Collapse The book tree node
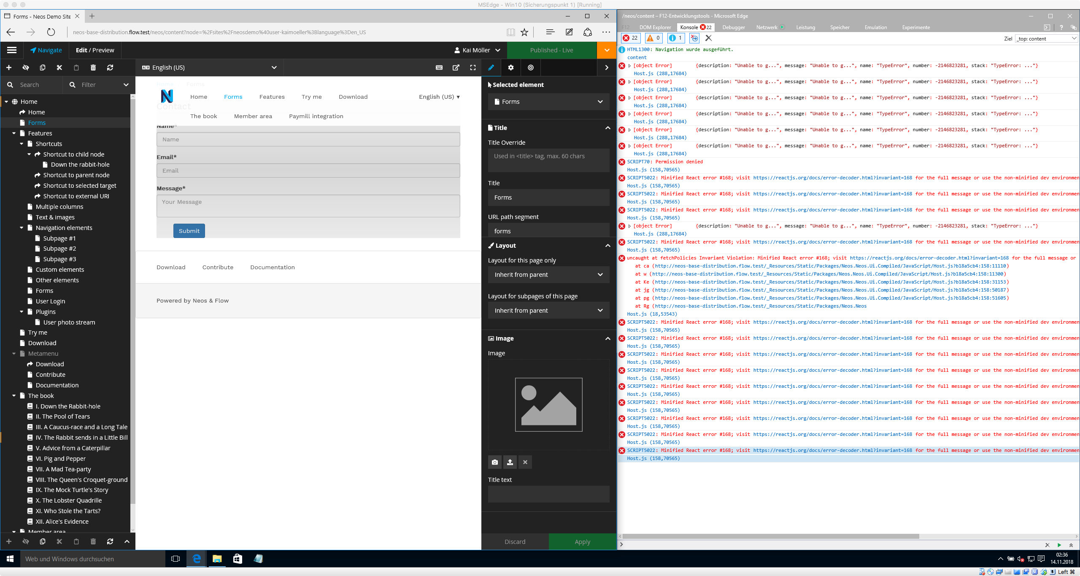The width and height of the screenshot is (1080, 576). [x=14, y=396]
